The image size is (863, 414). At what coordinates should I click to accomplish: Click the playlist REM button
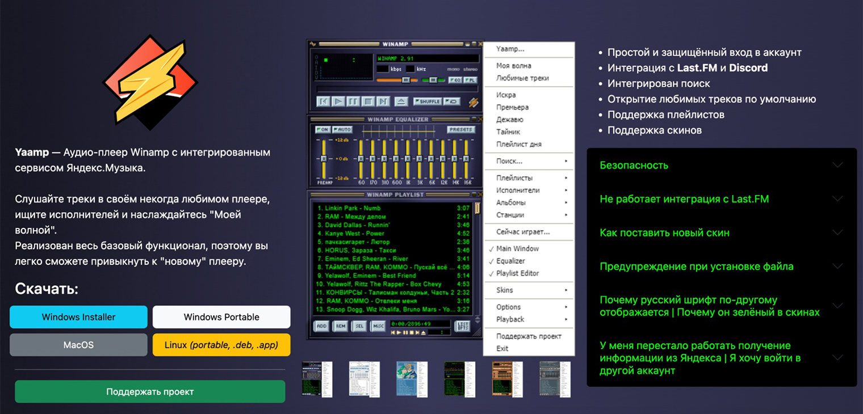340,326
